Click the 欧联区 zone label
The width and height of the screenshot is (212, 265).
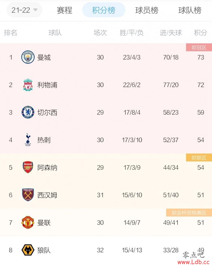[199, 158]
